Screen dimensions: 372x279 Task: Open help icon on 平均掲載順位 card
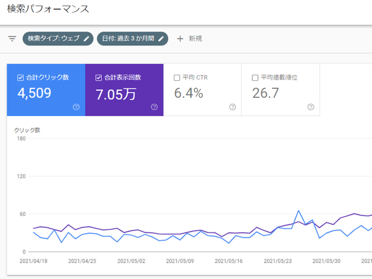pyautogui.click(x=311, y=107)
